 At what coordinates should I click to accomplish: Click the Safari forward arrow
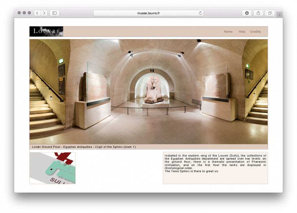coord(44,13)
